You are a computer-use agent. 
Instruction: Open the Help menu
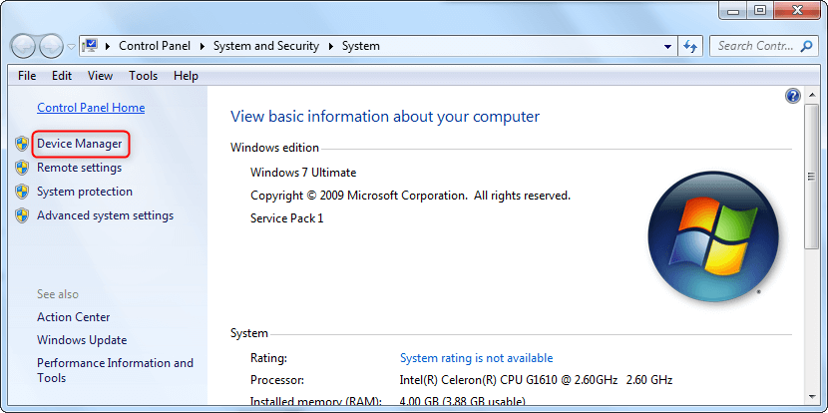point(186,76)
